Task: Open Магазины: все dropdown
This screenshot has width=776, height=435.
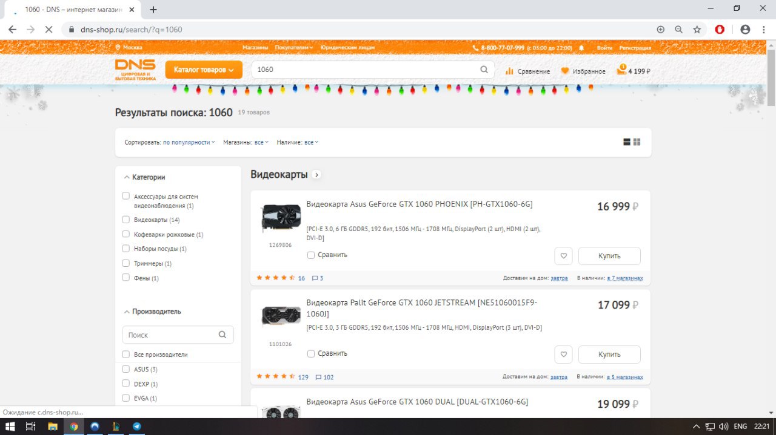Action: click(261, 142)
